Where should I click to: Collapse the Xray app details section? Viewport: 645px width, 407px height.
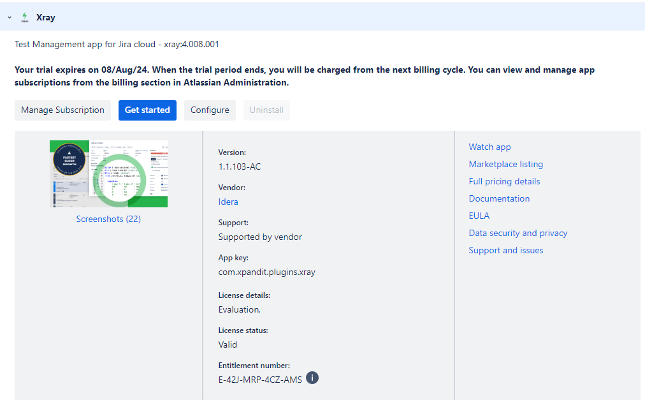8,17
